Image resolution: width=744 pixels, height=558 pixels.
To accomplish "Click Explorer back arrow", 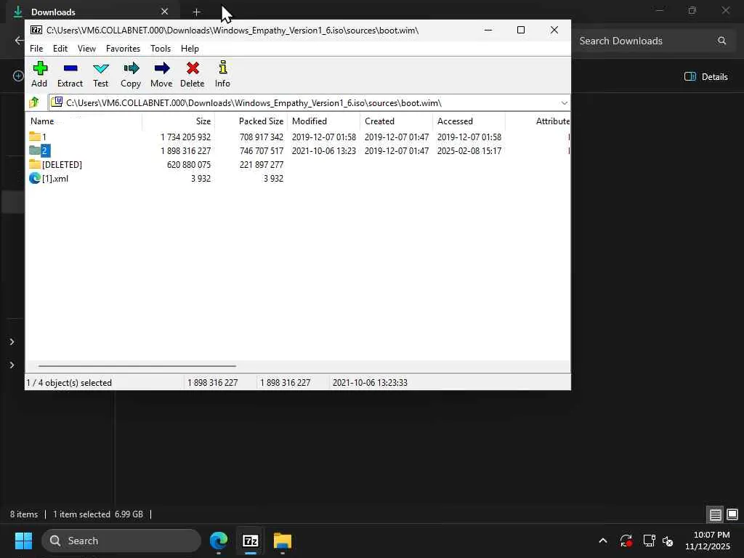I will coord(19,41).
